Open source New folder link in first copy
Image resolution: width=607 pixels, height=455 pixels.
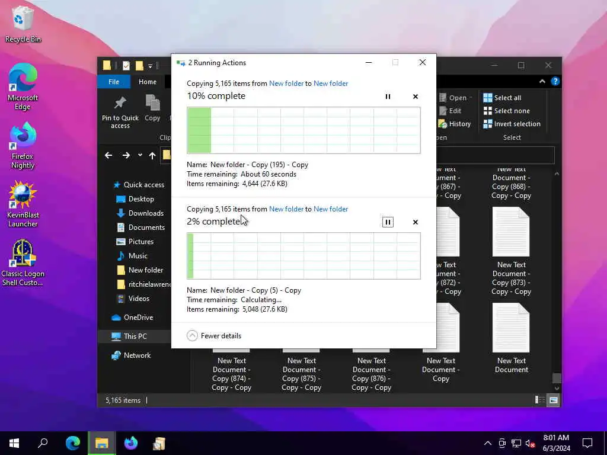tap(286, 84)
